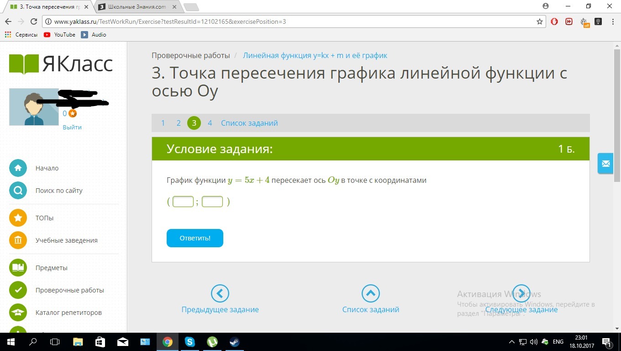Select the current task number 3
The height and width of the screenshot is (351, 621).
click(x=194, y=123)
